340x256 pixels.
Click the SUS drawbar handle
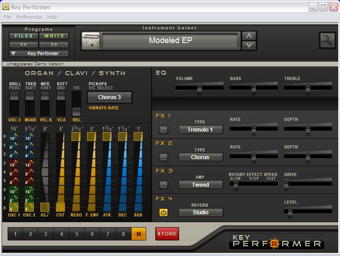(138, 136)
